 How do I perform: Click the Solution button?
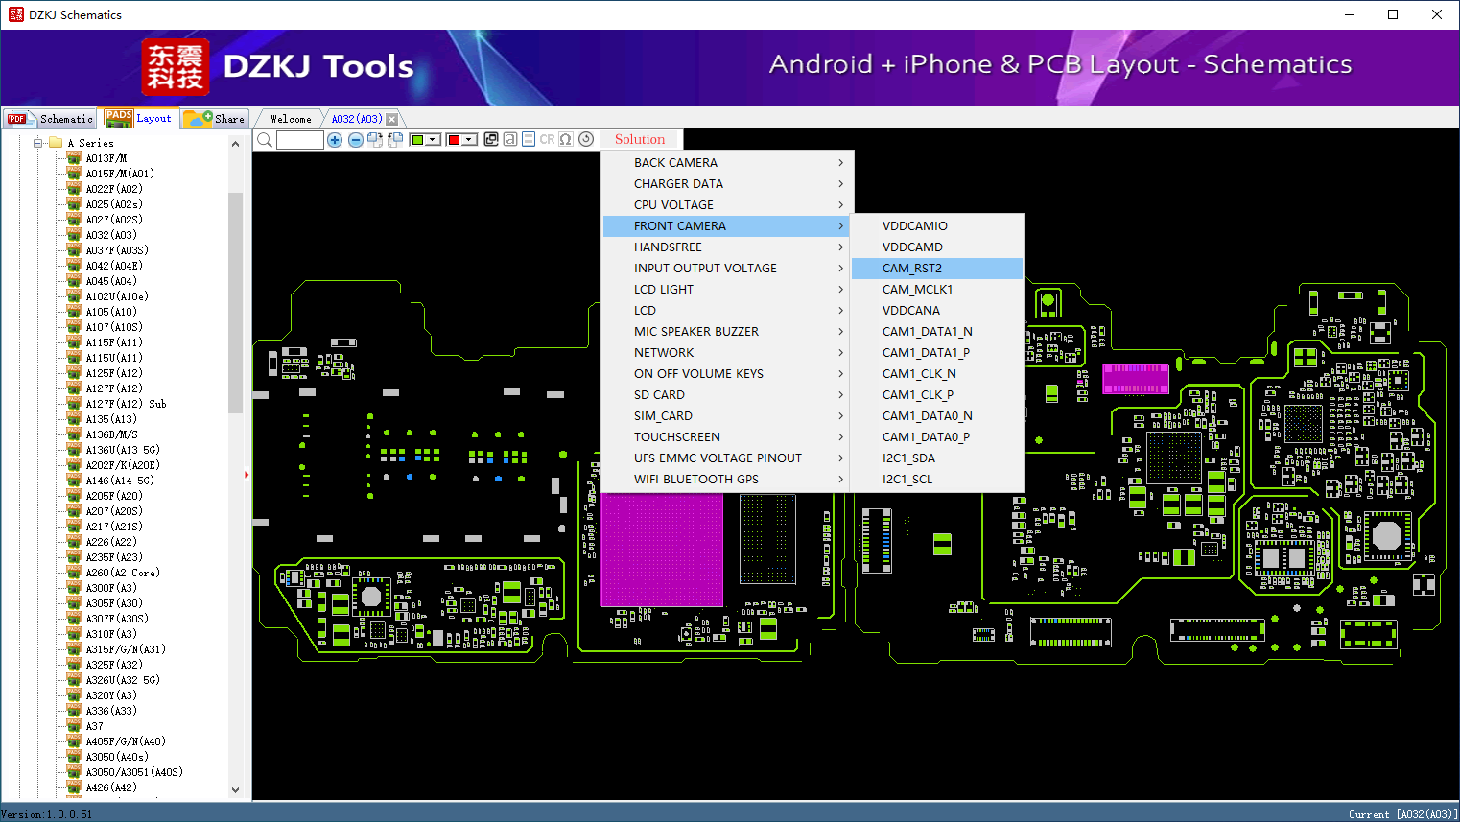click(x=640, y=139)
